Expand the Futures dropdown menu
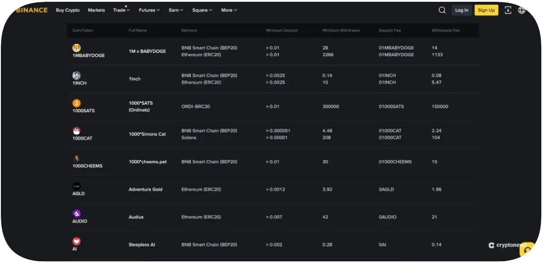Screen dimensions: 544x263 point(149,10)
